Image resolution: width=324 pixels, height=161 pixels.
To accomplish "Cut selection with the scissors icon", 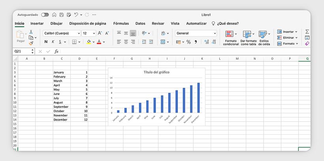I will click(31, 32).
